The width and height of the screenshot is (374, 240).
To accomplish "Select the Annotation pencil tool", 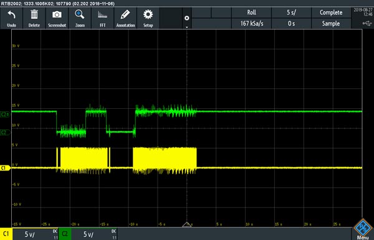I will [125, 14].
